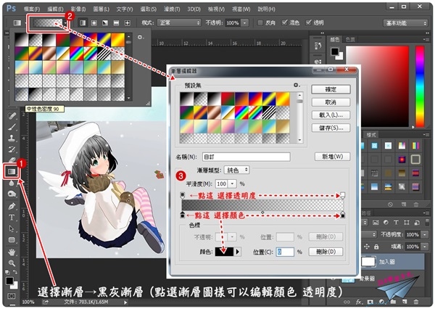This screenshot has height=309, width=435.
Task: Click the fx layer style icon
Action: tap(358, 302)
